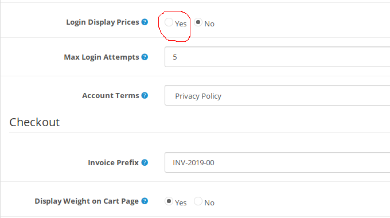This screenshot has width=390, height=218.
Task: Click the 'Yes' word beside Login Display Prices
Action: click(181, 24)
